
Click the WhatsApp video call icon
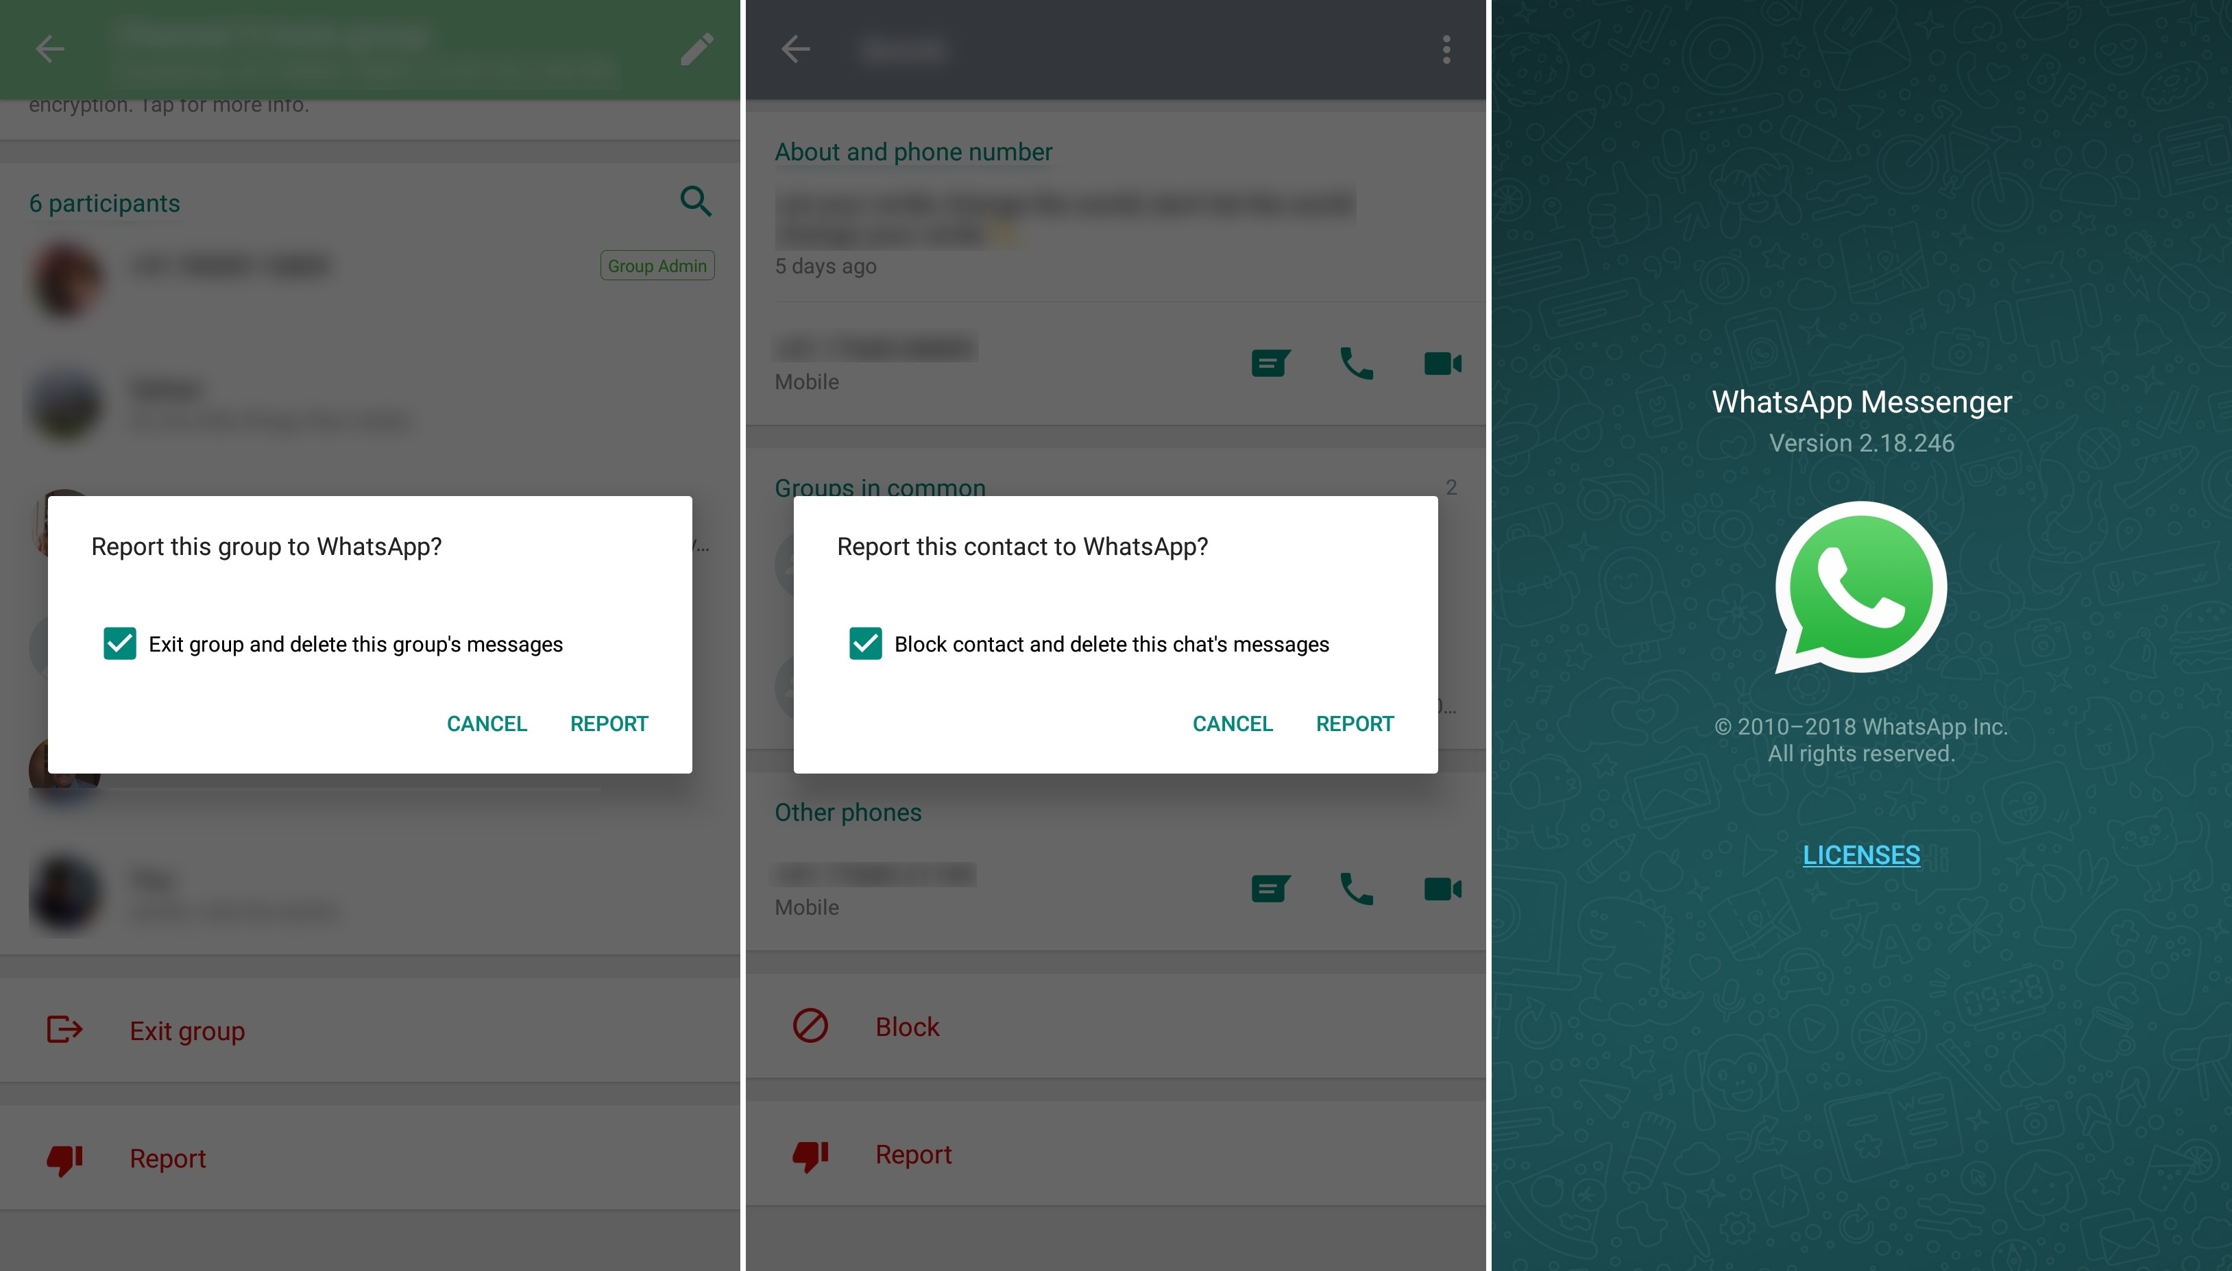coord(1440,363)
